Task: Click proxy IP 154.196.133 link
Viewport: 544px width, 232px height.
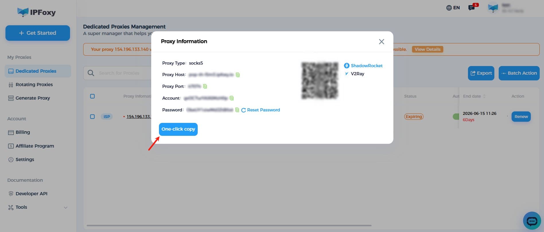Action: 139,117
